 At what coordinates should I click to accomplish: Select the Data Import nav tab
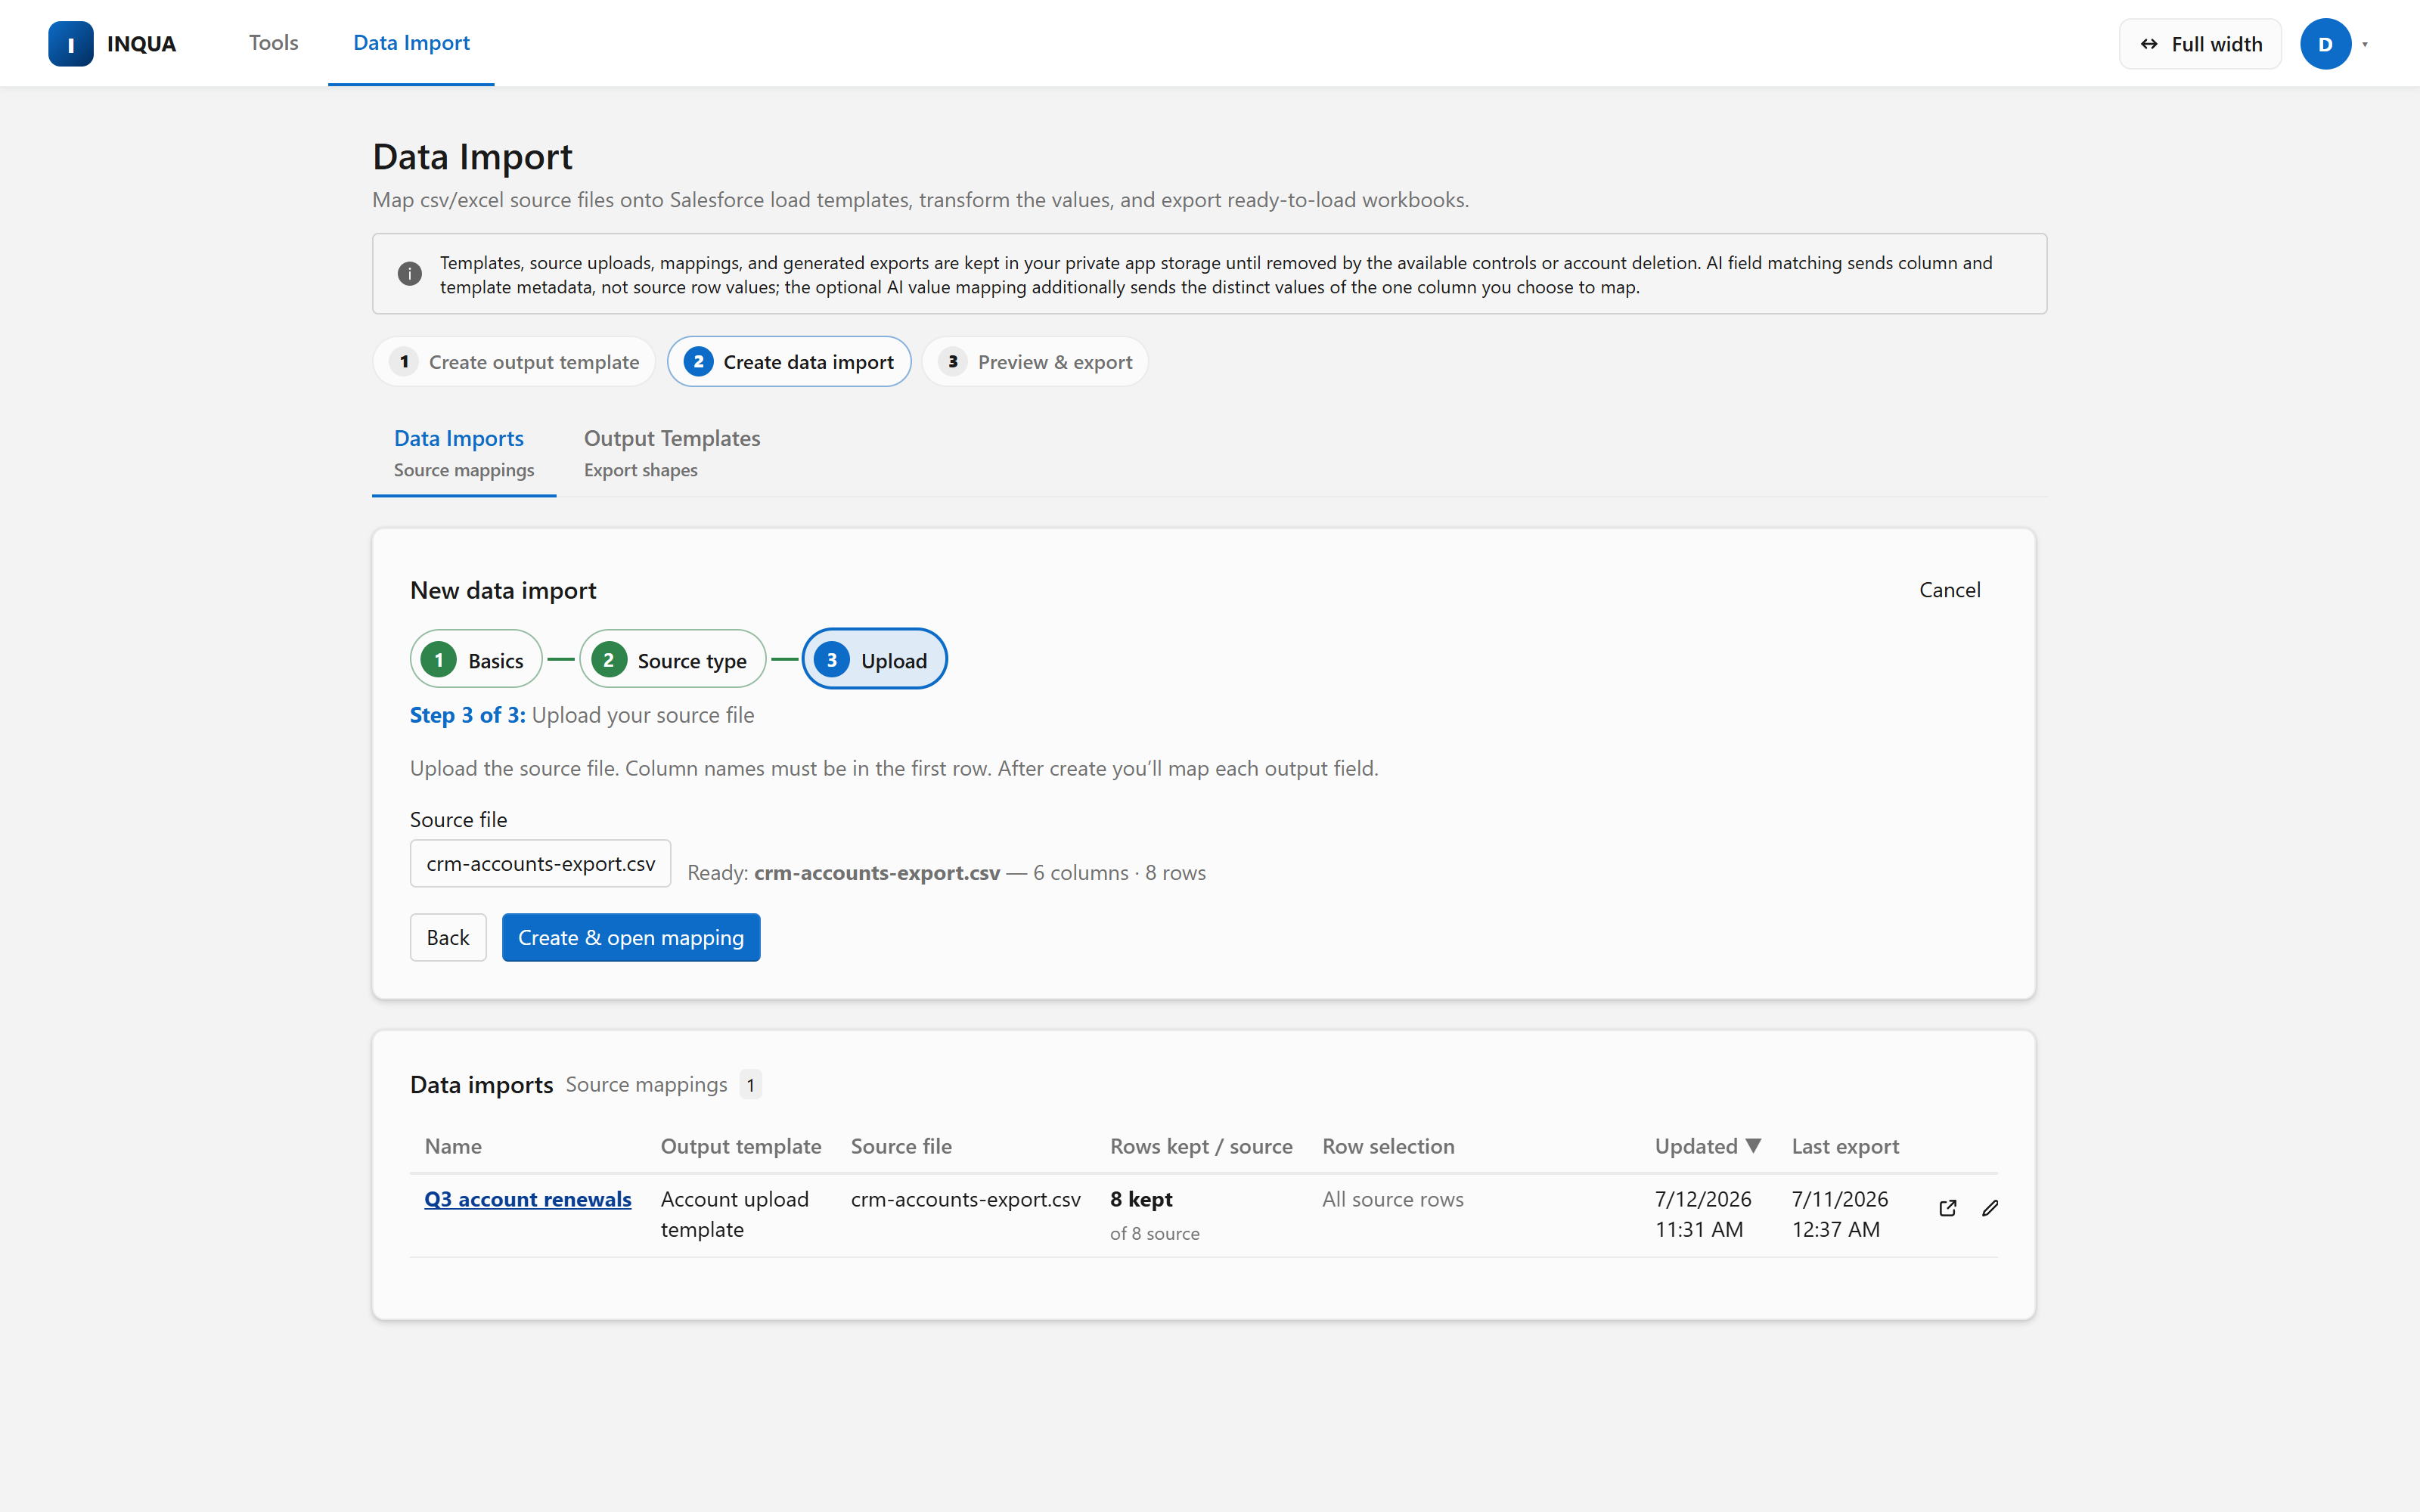pos(411,43)
